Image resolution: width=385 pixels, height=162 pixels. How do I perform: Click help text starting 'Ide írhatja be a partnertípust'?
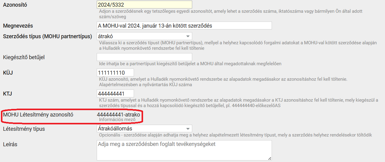pyautogui.click(x=190, y=64)
